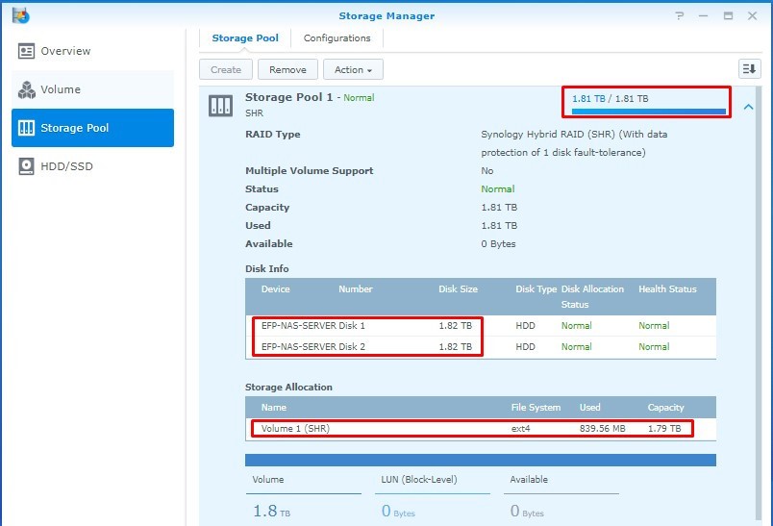This screenshot has width=773, height=526.
Task: Select Storage Pool in the sidebar
Action: click(92, 128)
